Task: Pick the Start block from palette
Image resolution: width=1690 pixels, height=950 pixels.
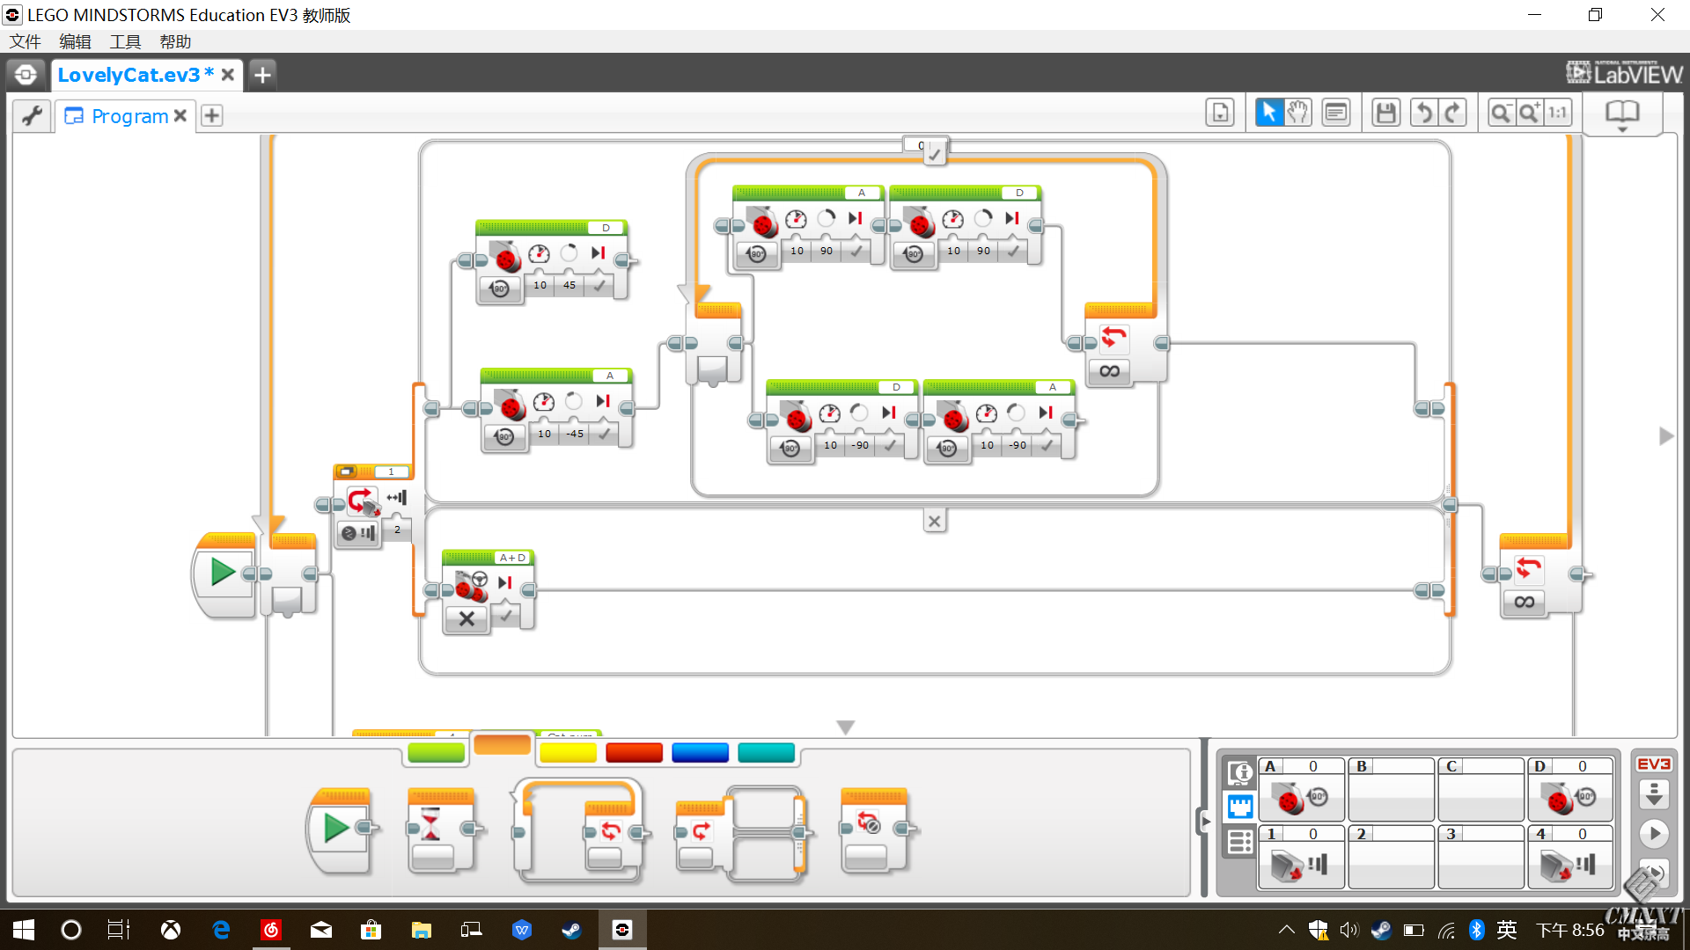Action: (342, 829)
